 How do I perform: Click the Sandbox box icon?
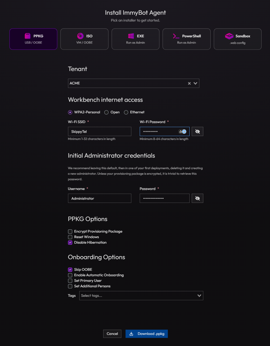[229, 36]
